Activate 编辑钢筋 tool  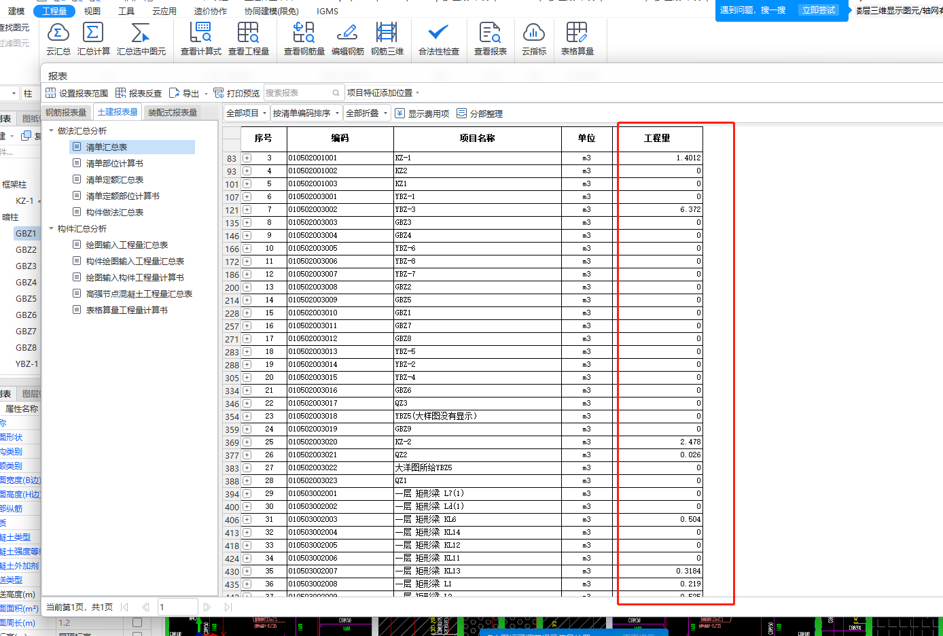[347, 39]
